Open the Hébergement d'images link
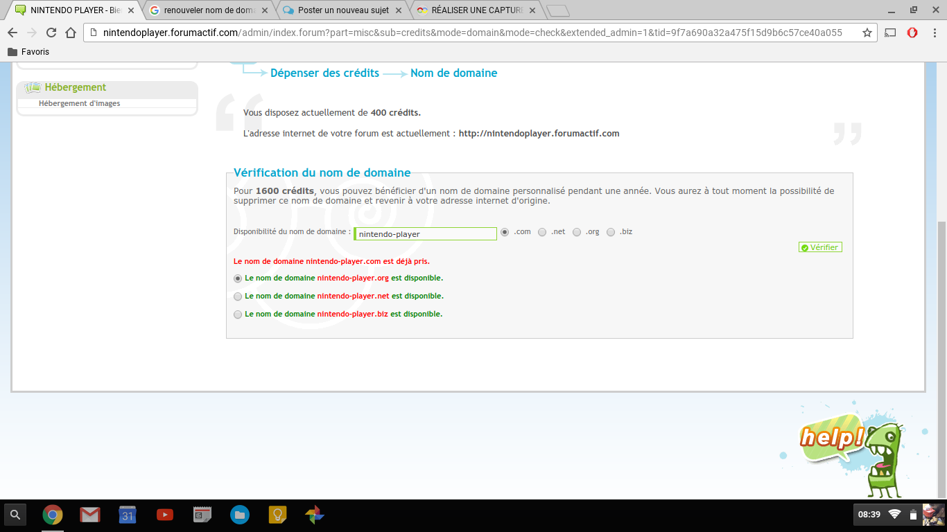The width and height of the screenshot is (947, 532). click(x=79, y=103)
